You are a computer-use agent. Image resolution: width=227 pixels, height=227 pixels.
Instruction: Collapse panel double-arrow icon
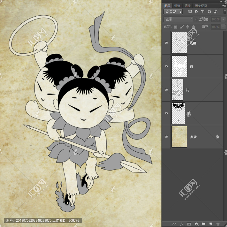coord(221,2)
